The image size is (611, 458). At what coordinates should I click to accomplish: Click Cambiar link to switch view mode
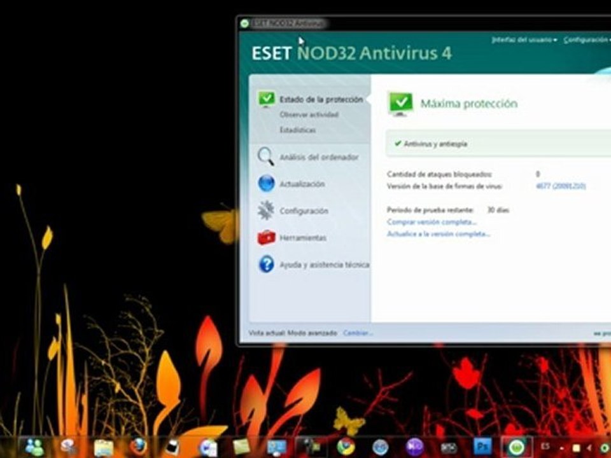point(358,333)
